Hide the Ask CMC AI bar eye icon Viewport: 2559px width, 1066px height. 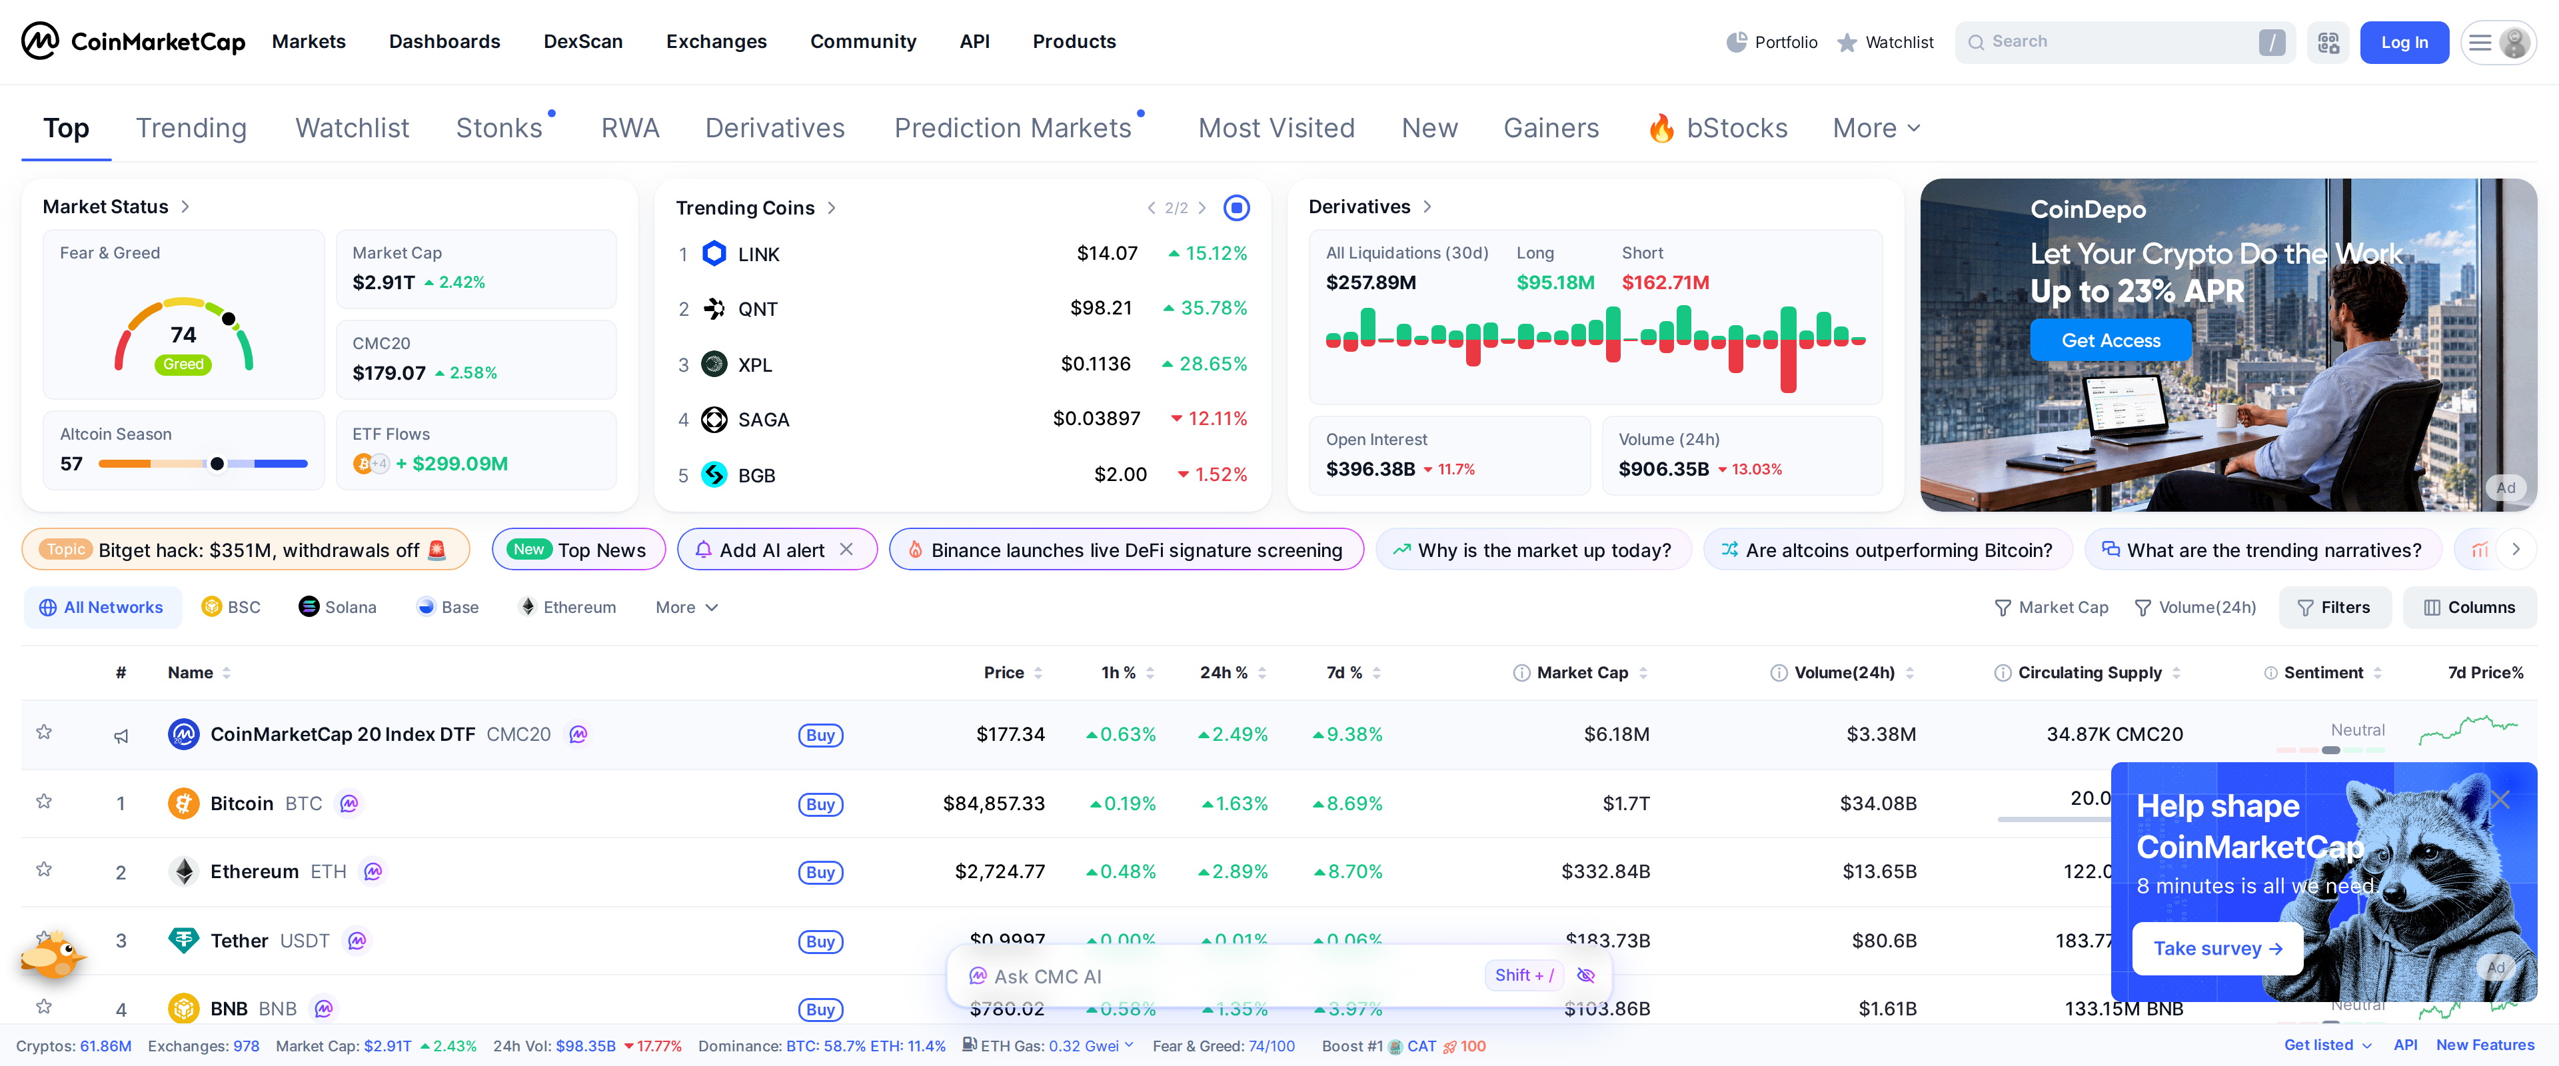click(1585, 975)
